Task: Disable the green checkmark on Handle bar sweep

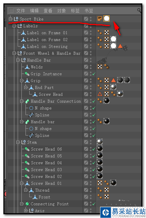Action: [94, 122]
